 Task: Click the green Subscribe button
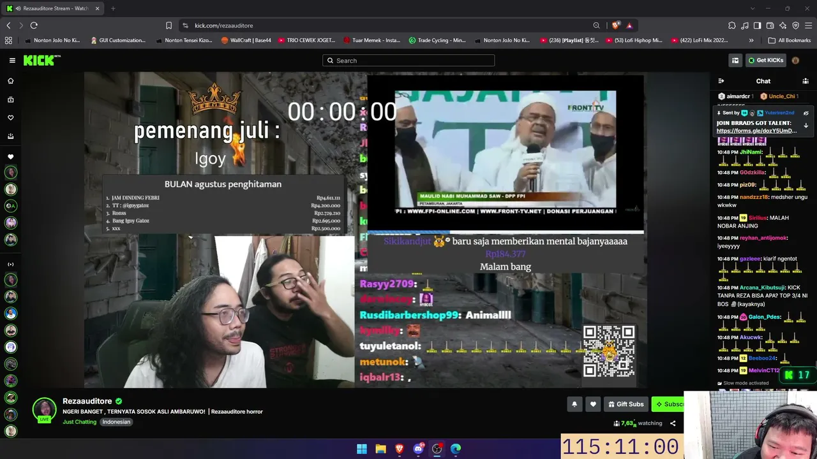click(x=668, y=404)
